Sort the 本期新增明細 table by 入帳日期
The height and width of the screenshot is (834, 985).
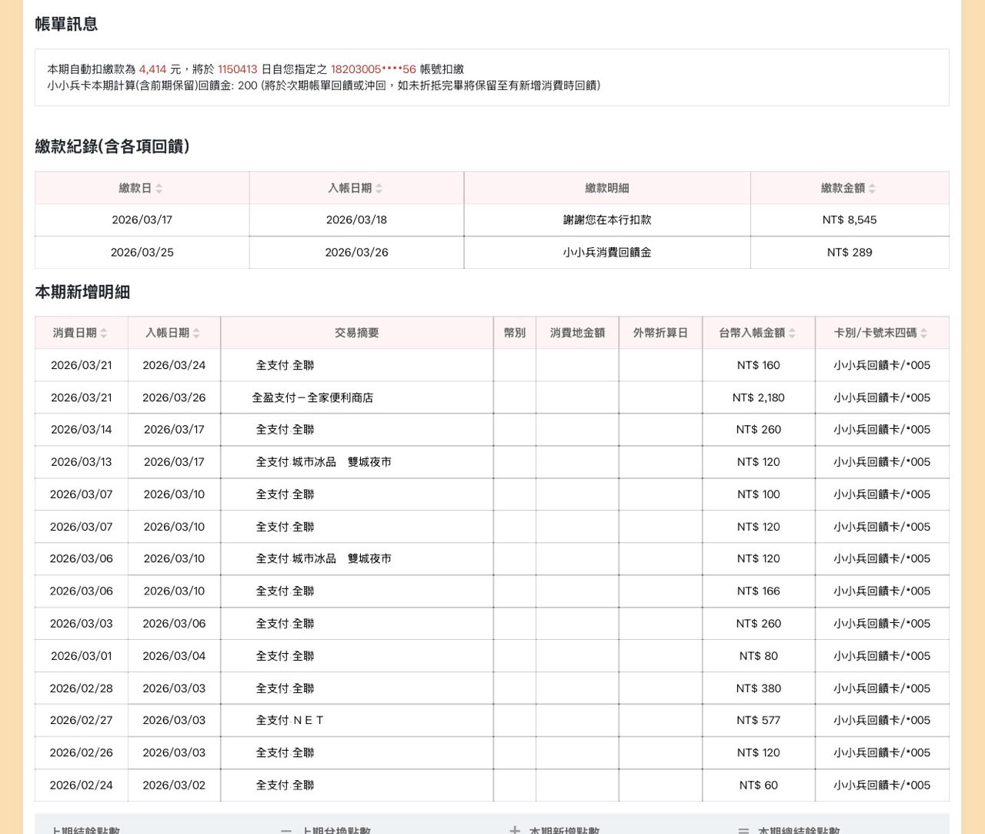point(196,333)
